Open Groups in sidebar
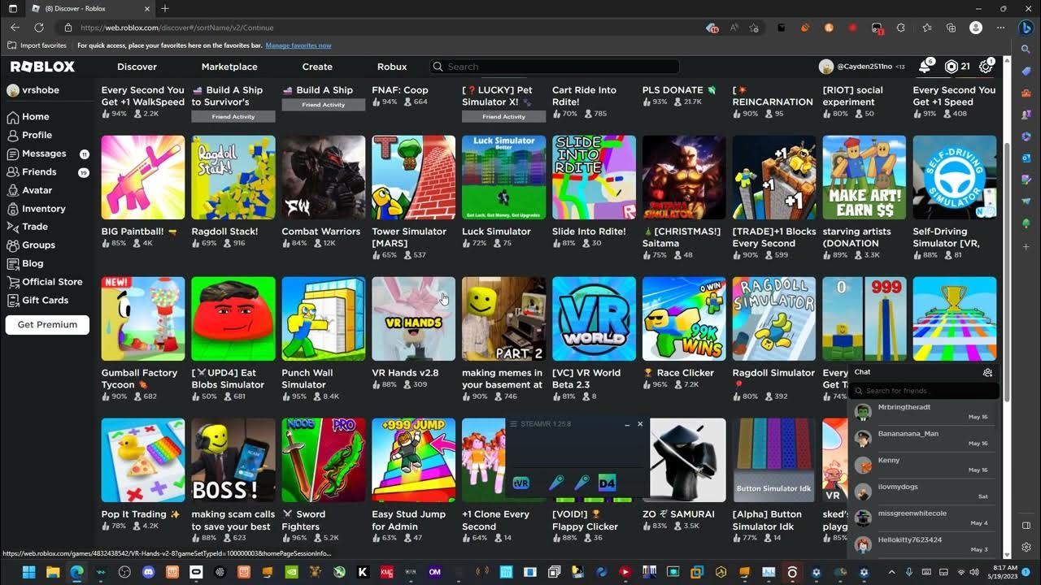 tap(32, 245)
